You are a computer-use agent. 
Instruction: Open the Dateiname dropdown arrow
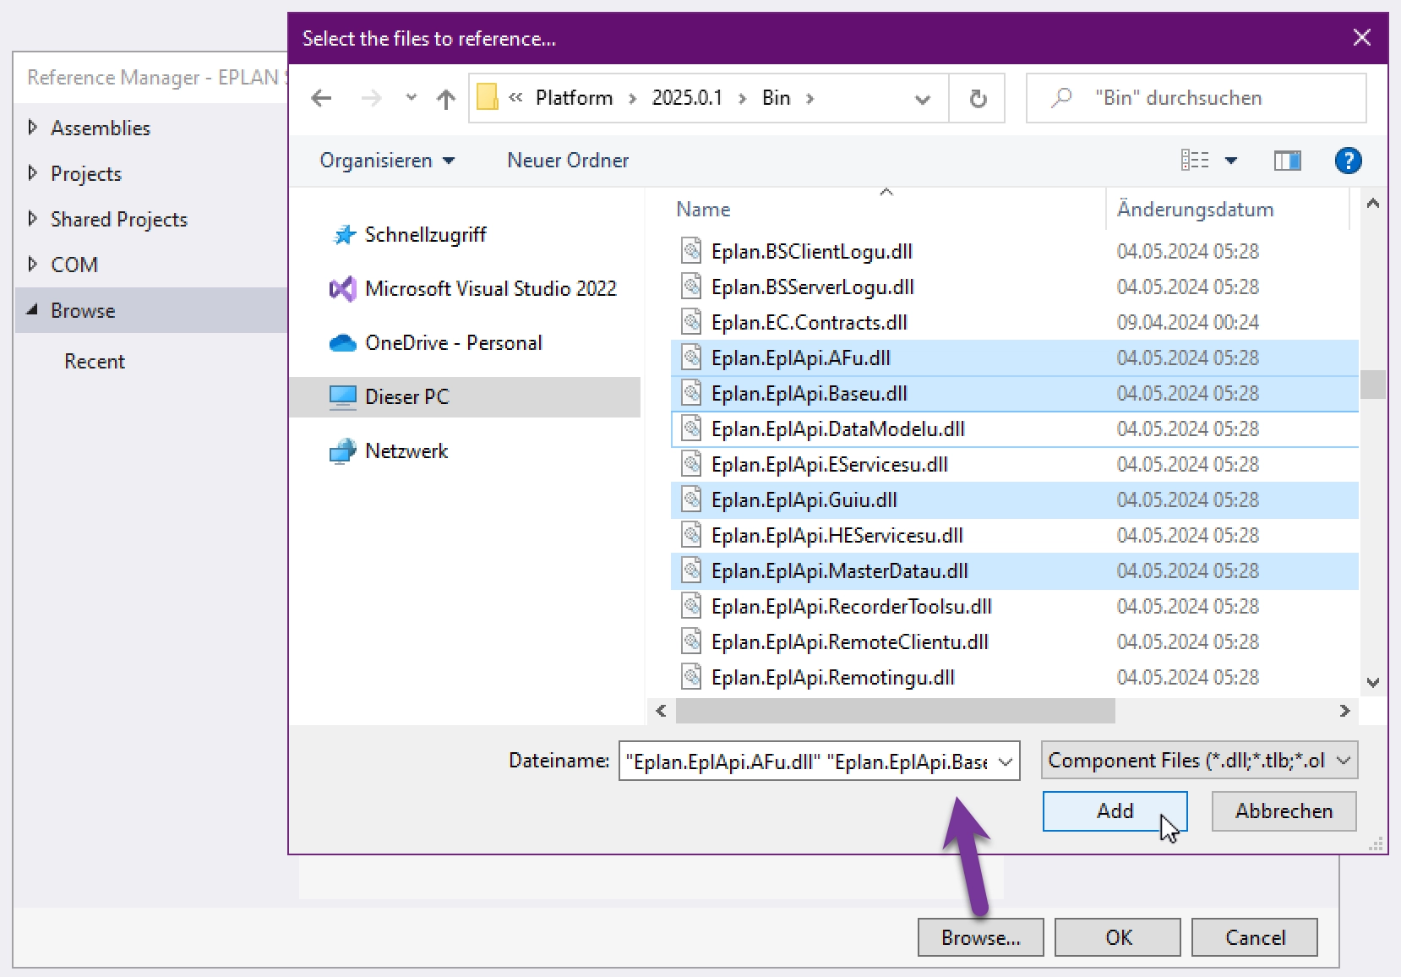coord(1006,761)
